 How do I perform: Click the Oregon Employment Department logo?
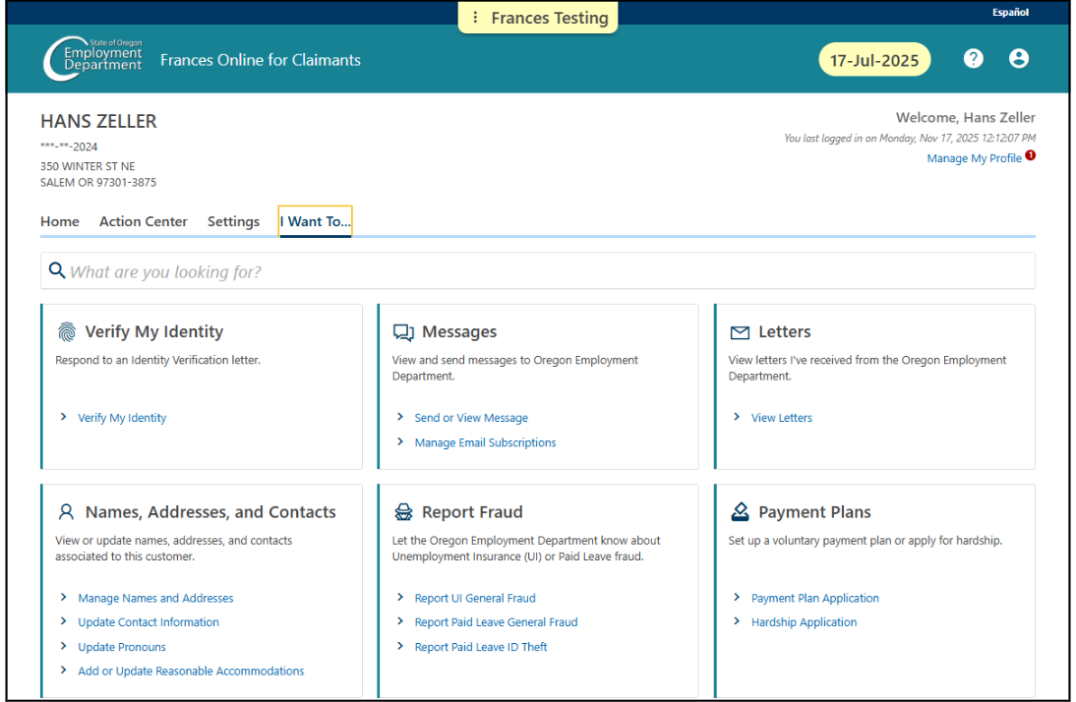[x=92, y=58]
